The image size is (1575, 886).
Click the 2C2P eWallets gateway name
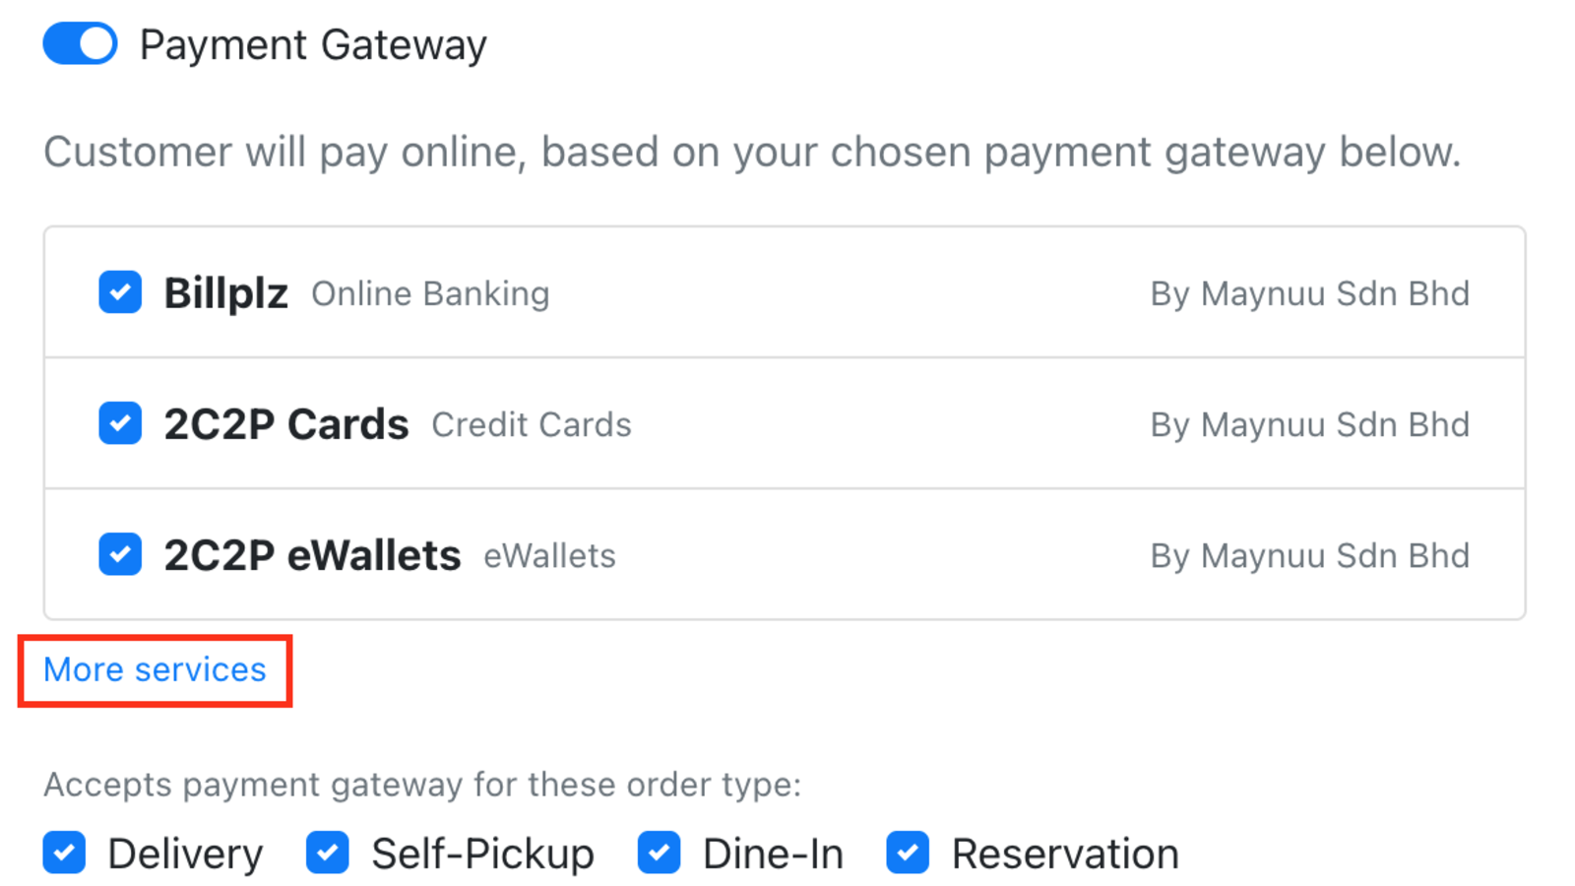[x=312, y=555]
